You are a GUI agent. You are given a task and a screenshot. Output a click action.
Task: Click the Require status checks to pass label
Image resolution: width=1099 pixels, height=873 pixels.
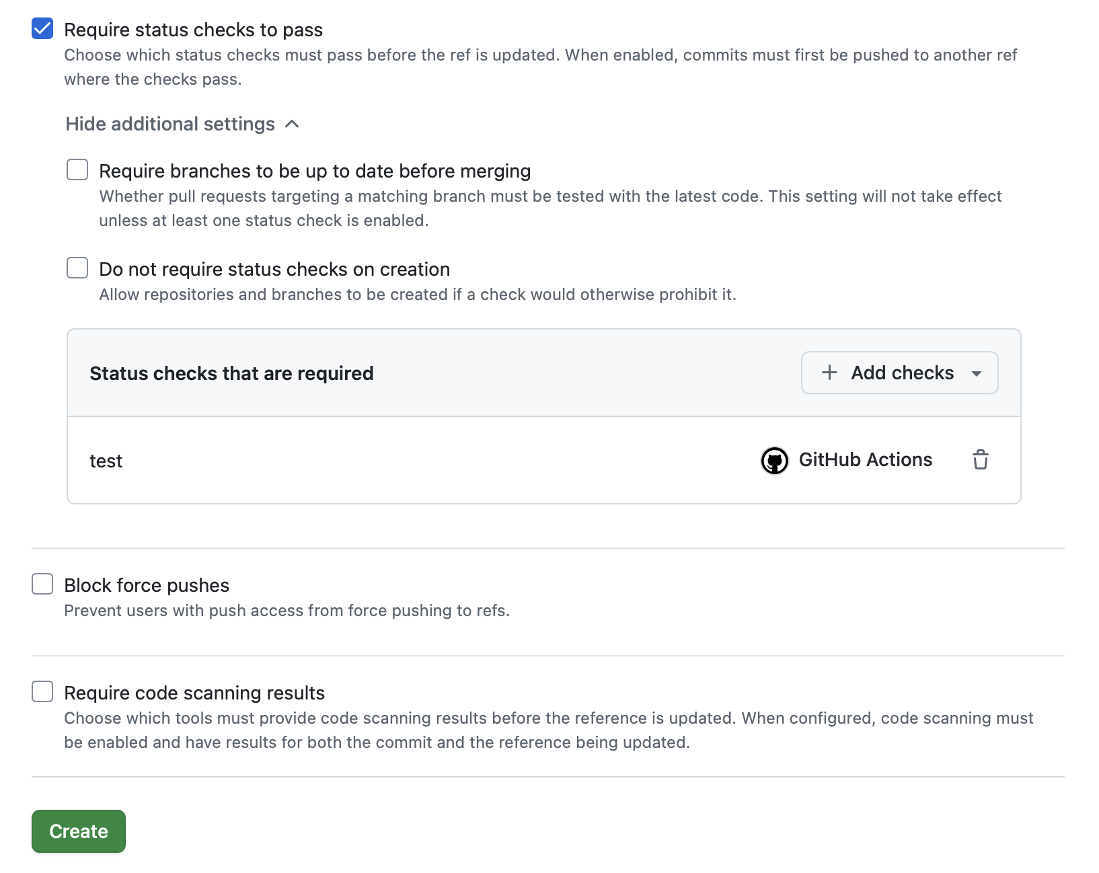pyautogui.click(x=194, y=30)
